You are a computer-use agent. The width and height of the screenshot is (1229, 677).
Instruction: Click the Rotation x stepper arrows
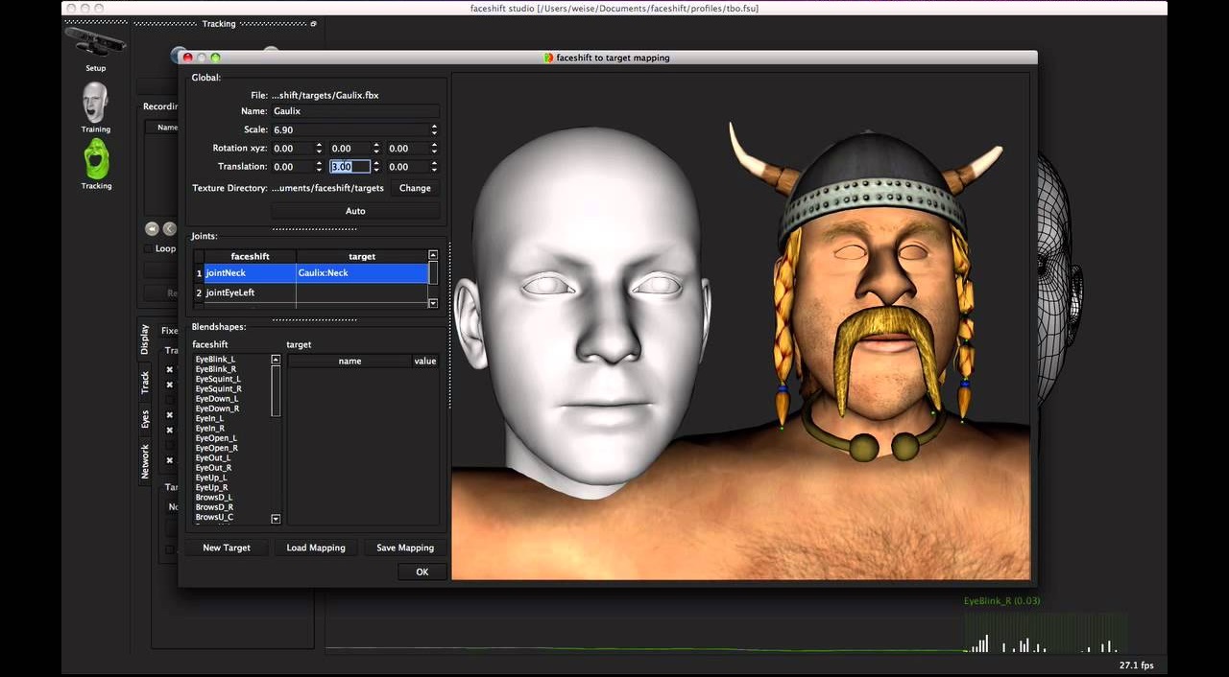coord(319,149)
